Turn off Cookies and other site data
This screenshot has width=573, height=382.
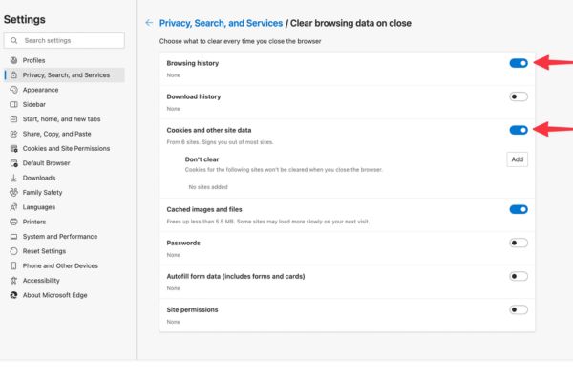(519, 130)
